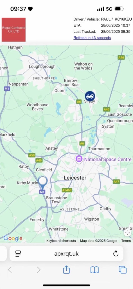Screen dimensions: 133x289
Task: Open the map Terms link
Action: click(126, 241)
